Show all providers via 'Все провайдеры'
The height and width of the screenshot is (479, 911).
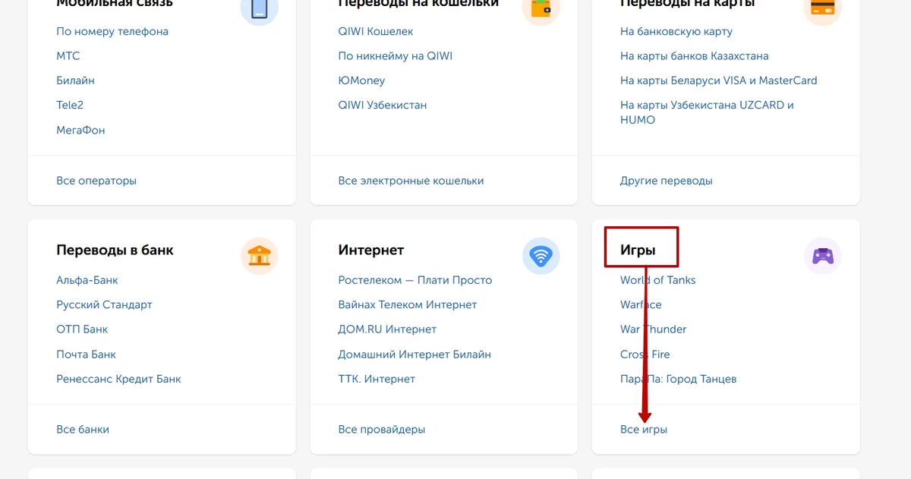point(381,430)
